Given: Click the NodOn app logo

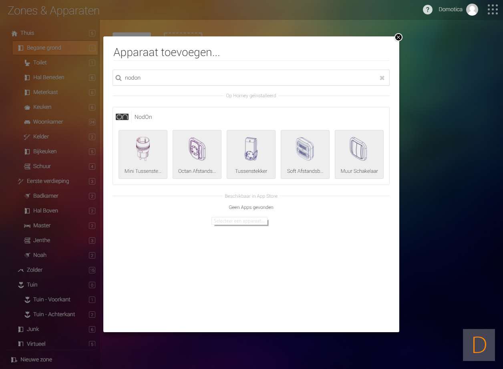Looking at the screenshot, I should pyautogui.click(x=122, y=117).
